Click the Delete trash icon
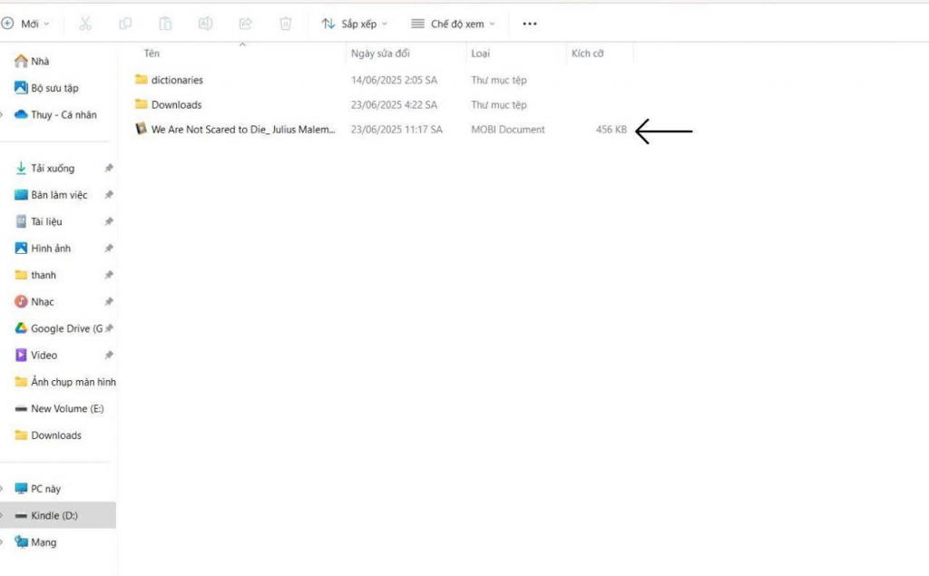The height and width of the screenshot is (576, 929). (286, 24)
